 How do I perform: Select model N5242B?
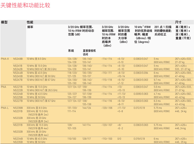[18, 69]
